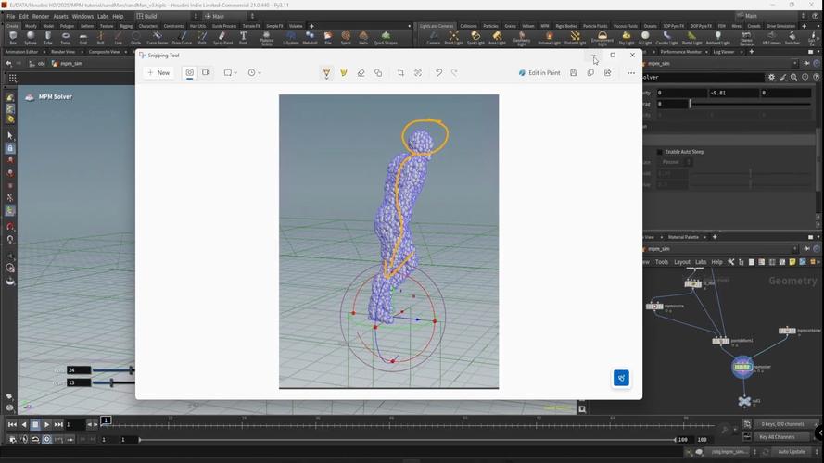Open the snip shape mode dropdown
This screenshot has width=824, height=463.
coord(230,72)
